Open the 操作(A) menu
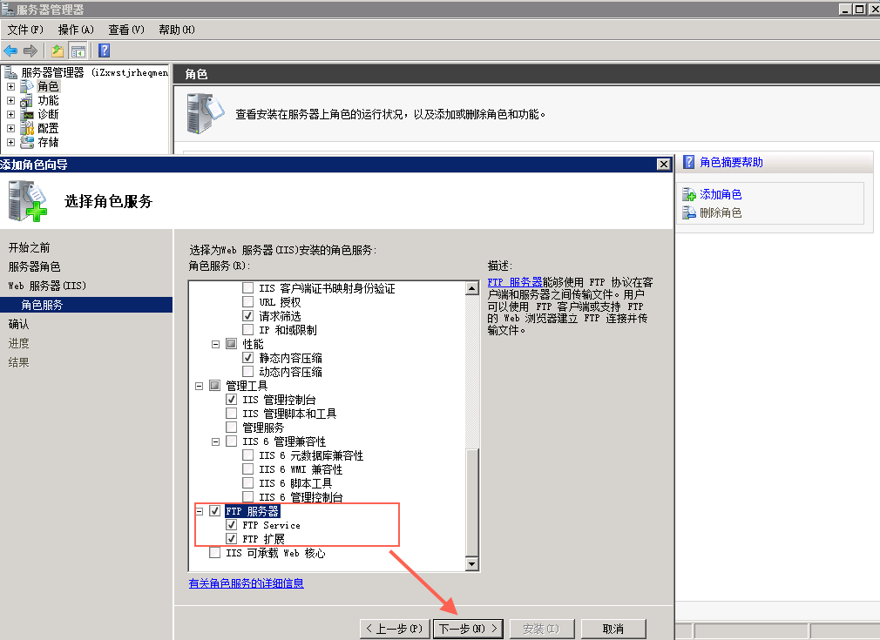The height and width of the screenshot is (640, 880). pyautogui.click(x=75, y=30)
